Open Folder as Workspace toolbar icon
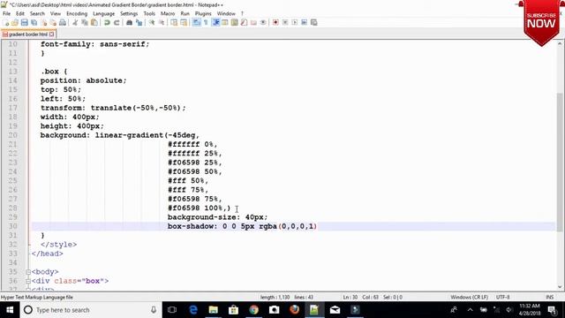 (x=253, y=22)
